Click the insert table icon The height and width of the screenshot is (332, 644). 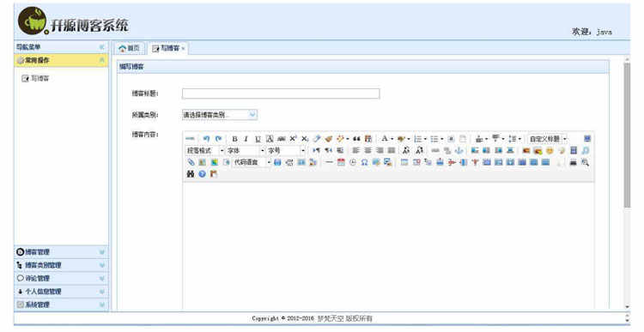(404, 162)
